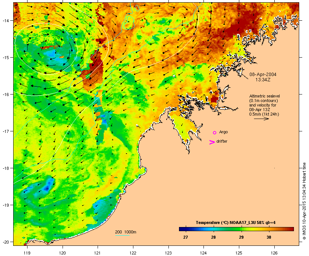Click the magenta drifter arrowhead legend marker
Viewport: 309px width, 256px height.
(x=212, y=142)
